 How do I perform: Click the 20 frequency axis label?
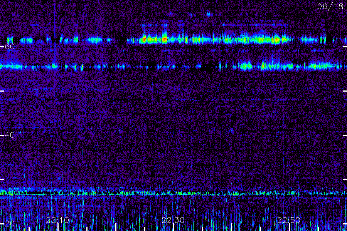pos(10,223)
